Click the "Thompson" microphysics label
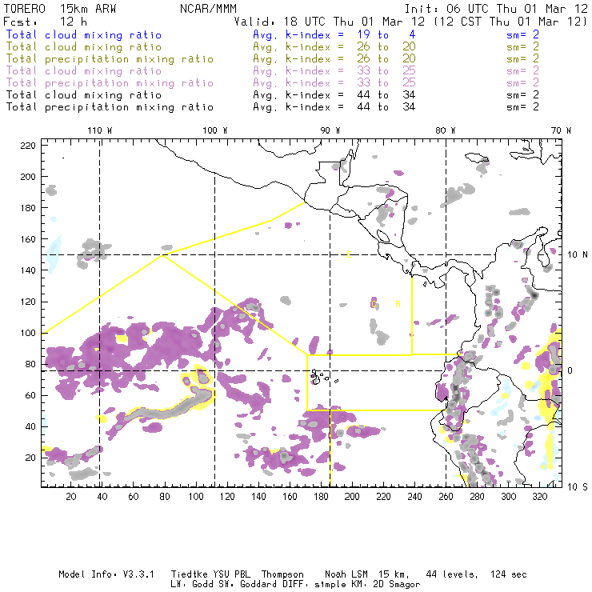592x592 pixels. click(x=282, y=574)
